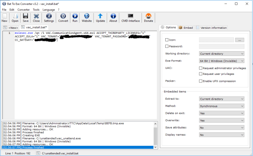Click the Icon path input field
The image size is (253, 156).
tap(216, 40)
